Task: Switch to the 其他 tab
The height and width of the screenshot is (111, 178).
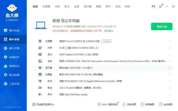Action: (x=127, y=6)
